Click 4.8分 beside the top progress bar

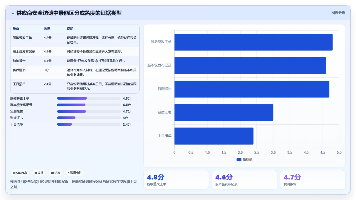[127, 99]
